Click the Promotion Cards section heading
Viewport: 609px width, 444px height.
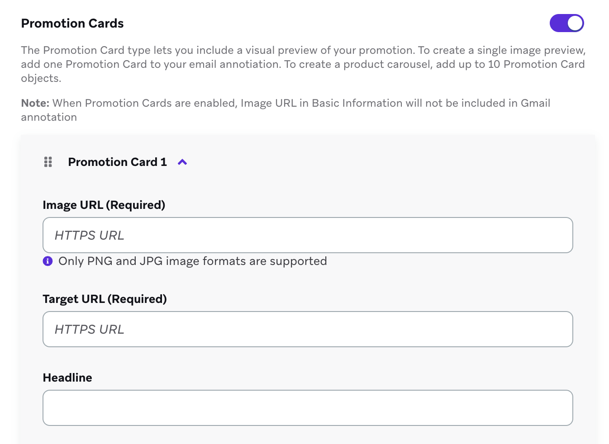72,24
